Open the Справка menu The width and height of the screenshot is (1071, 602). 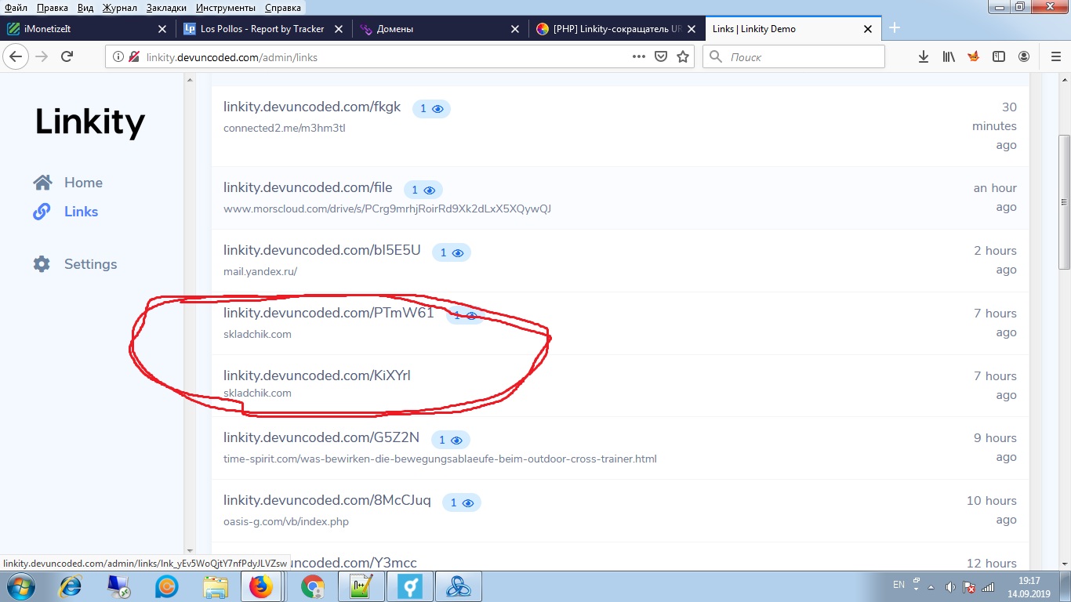(x=283, y=8)
